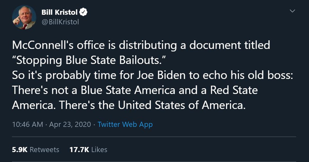This screenshot has width=309, height=162.
Task: Click the word Likes
Action: (x=99, y=150)
